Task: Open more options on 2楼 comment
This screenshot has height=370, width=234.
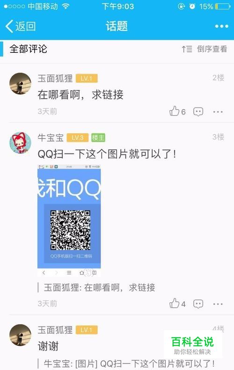Action: coord(218,112)
